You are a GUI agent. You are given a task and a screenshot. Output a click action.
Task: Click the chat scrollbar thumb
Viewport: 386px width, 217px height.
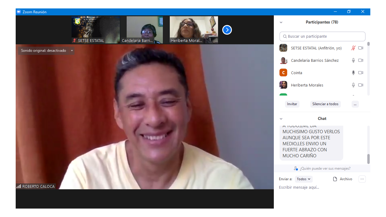(x=369, y=159)
